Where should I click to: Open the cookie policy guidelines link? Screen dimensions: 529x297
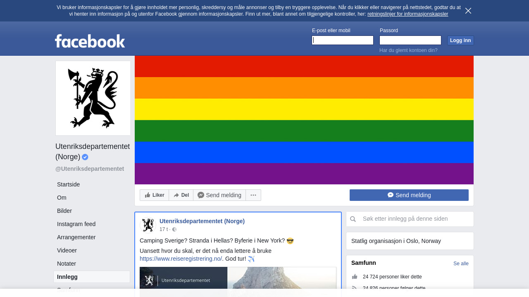click(x=407, y=14)
